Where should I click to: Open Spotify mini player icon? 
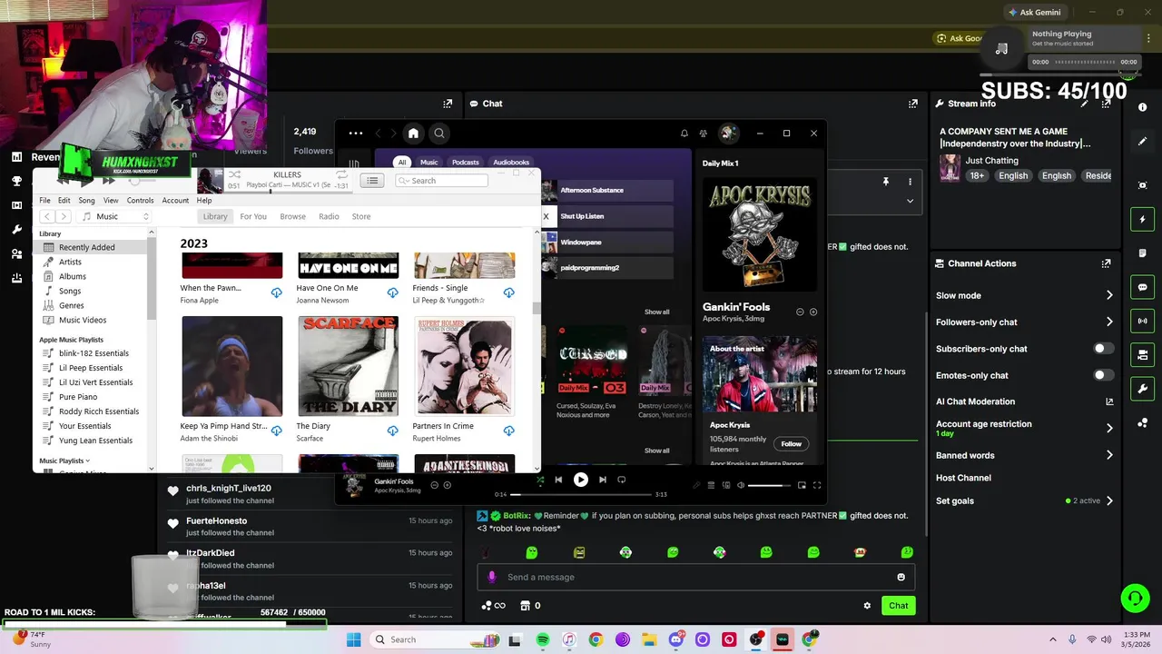(x=802, y=485)
